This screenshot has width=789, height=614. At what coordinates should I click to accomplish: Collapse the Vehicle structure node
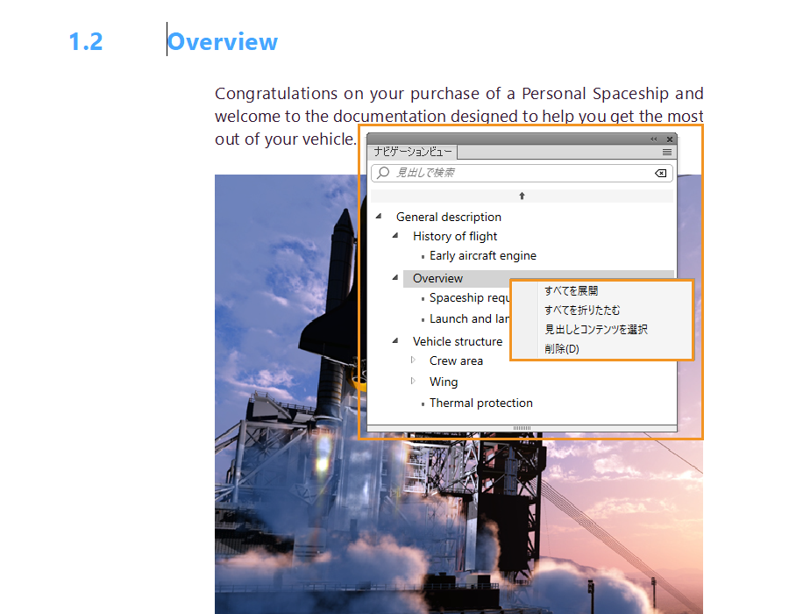click(x=395, y=340)
